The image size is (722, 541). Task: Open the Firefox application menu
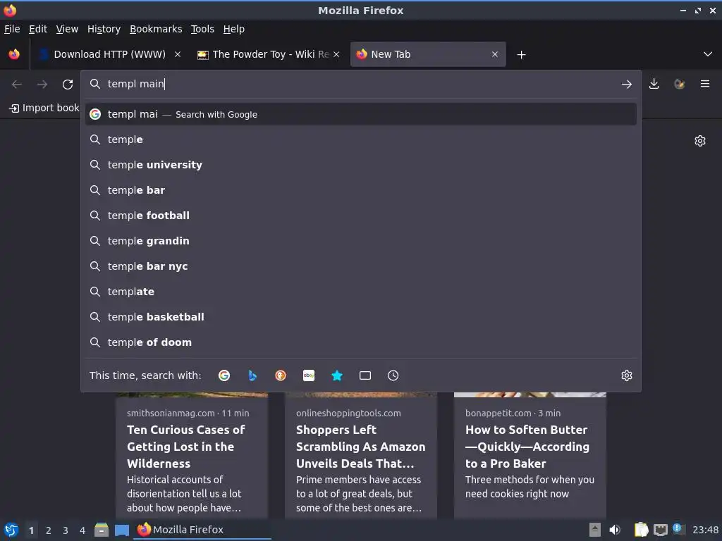[x=705, y=84]
